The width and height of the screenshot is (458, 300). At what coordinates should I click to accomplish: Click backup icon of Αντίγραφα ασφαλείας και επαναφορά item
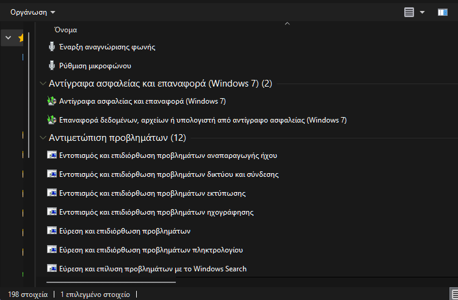52,101
